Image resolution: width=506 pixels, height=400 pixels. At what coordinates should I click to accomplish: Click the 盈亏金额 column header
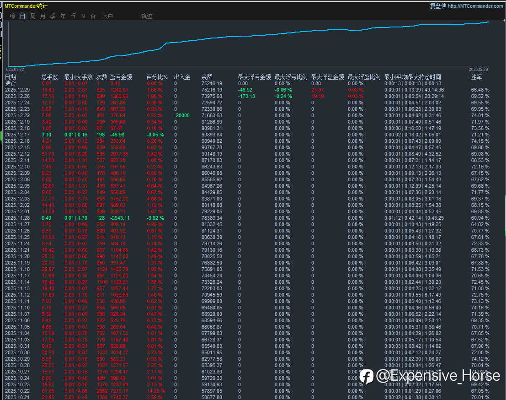(x=121, y=77)
